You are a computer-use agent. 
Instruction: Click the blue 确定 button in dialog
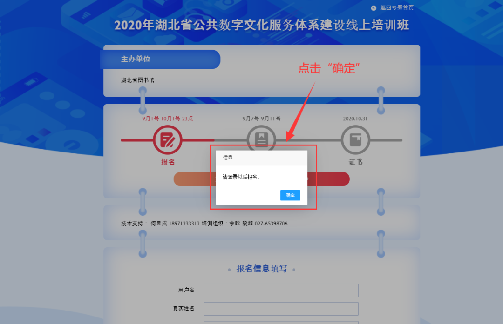290,195
